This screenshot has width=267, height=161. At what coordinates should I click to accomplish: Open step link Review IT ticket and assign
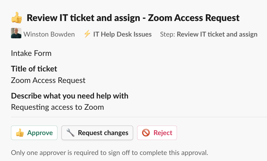click(x=217, y=34)
